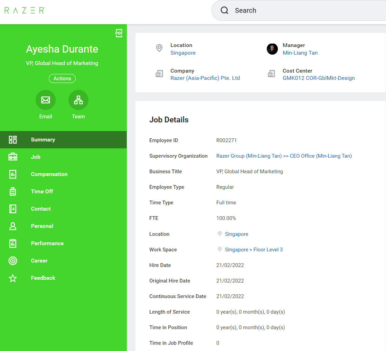Click the Work Space pin icon
This screenshot has height=351, width=386.
tap(219, 249)
